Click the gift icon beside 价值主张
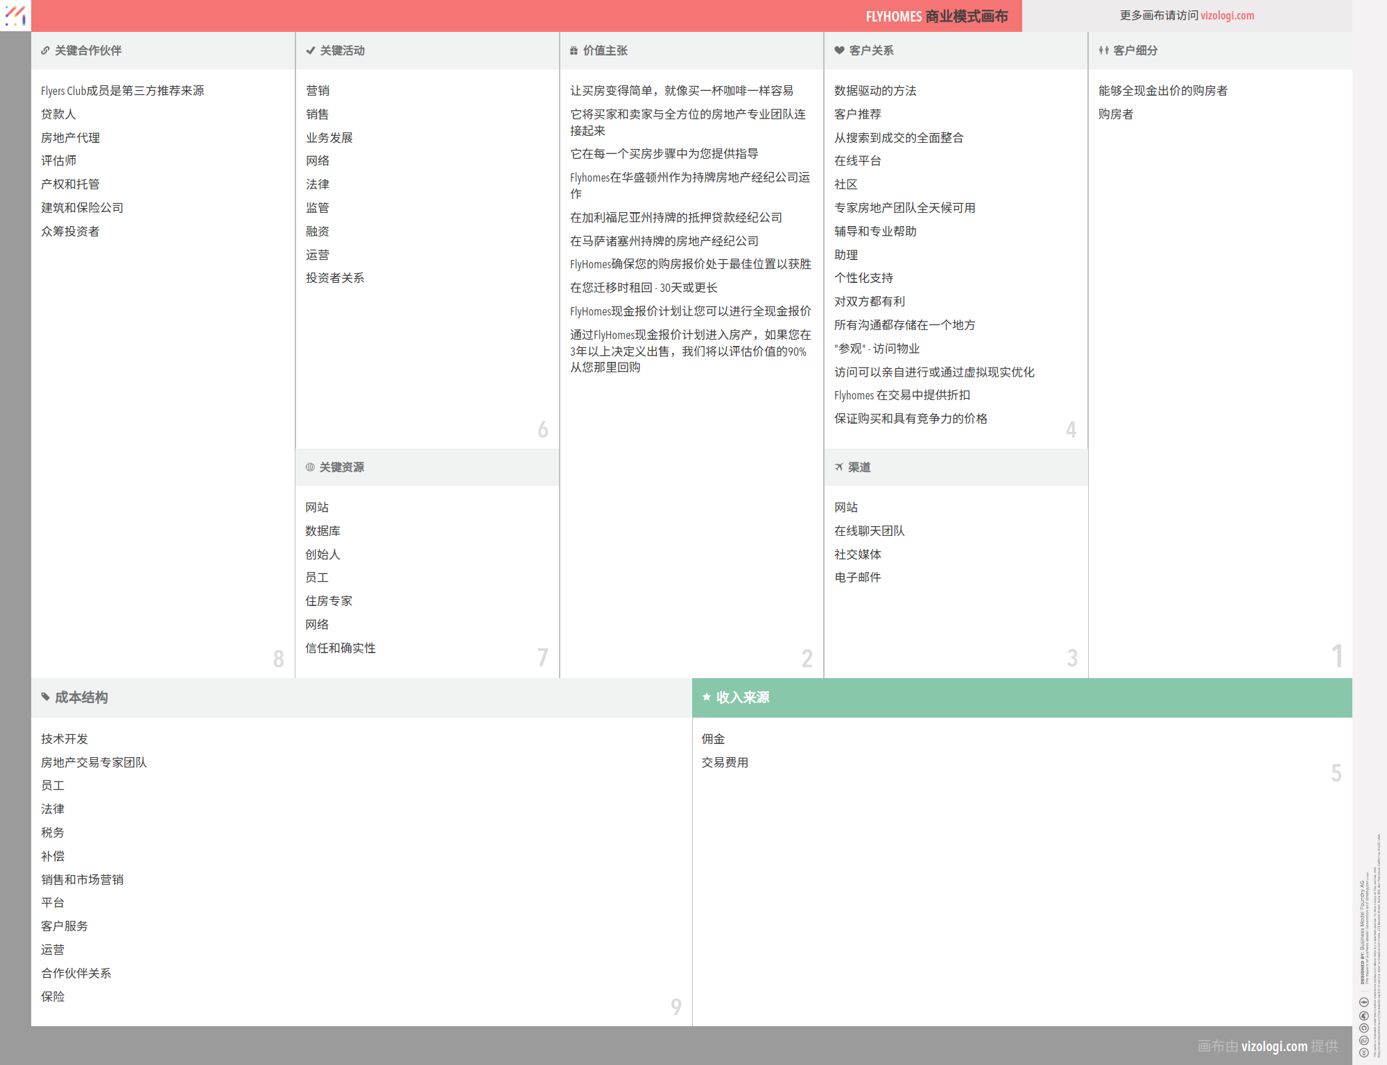 pos(574,51)
